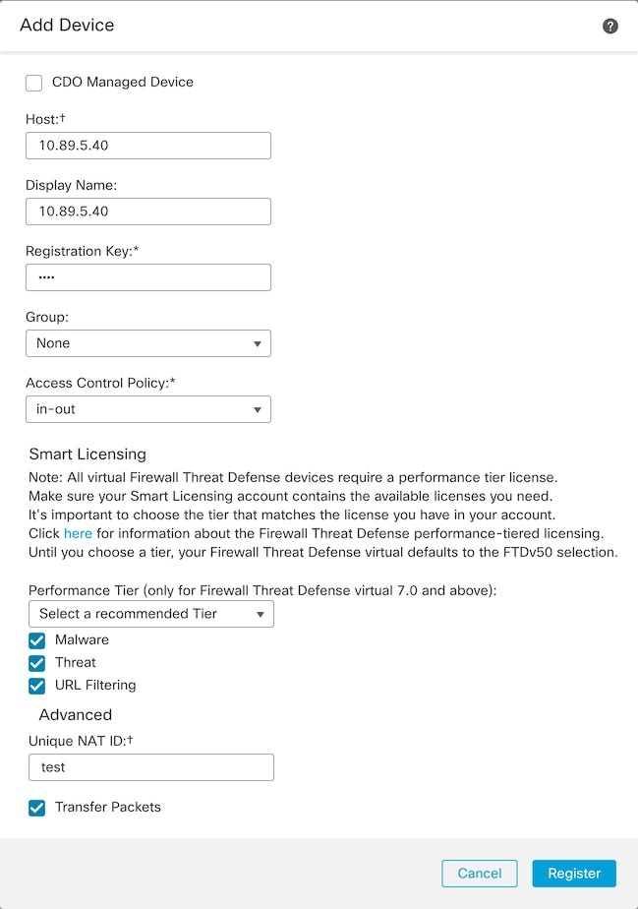Toggle off URL Filtering licensing

coord(36,685)
